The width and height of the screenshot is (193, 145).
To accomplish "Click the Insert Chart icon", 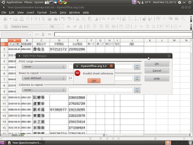I will pos(144,19).
